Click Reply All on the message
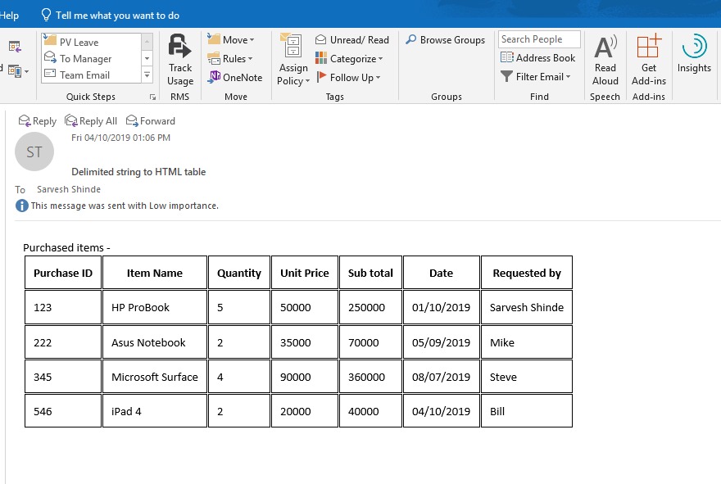This screenshot has height=484, width=721. 91,120
